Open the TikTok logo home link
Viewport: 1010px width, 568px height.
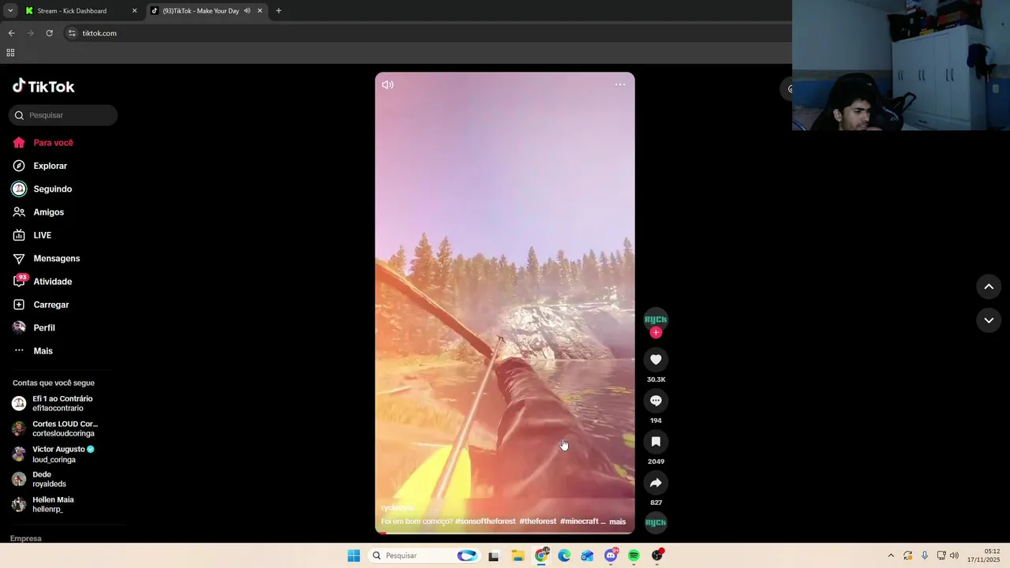point(43,86)
